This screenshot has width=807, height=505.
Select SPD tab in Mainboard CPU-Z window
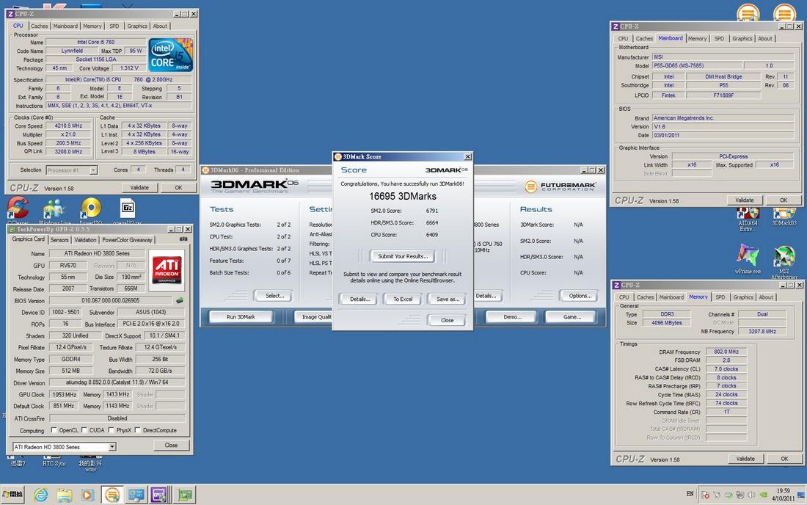pos(720,39)
